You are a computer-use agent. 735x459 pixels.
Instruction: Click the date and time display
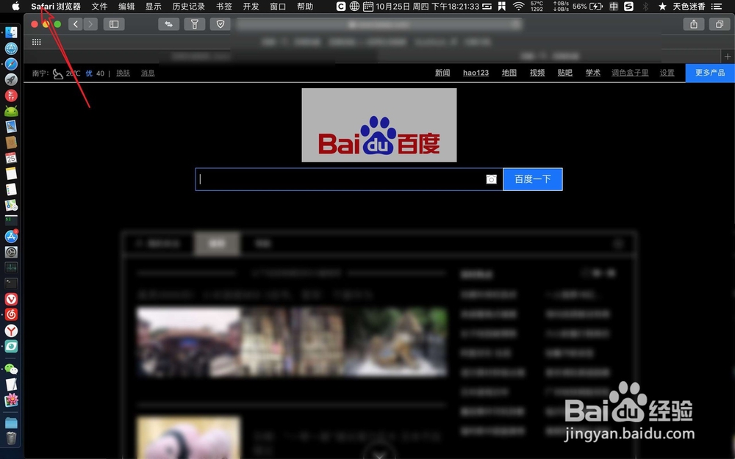pos(427,7)
